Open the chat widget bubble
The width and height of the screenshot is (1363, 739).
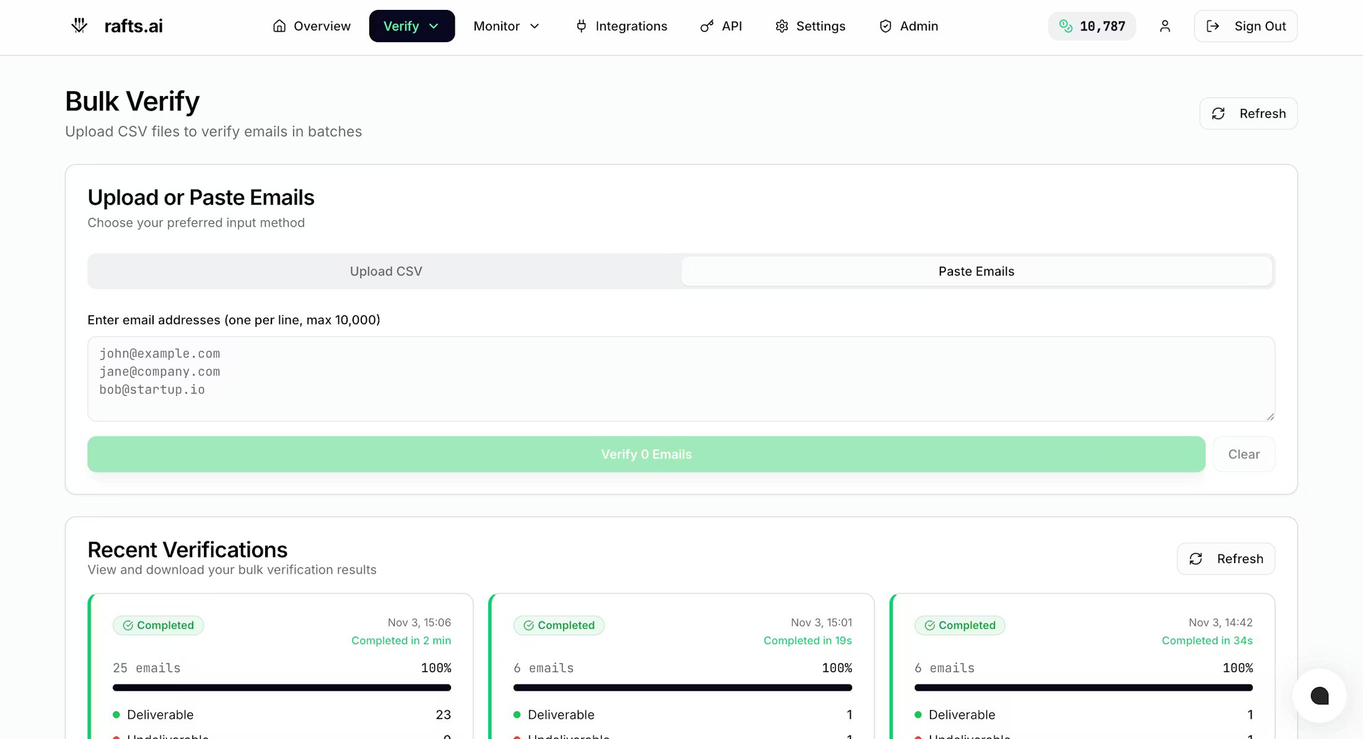point(1319,696)
